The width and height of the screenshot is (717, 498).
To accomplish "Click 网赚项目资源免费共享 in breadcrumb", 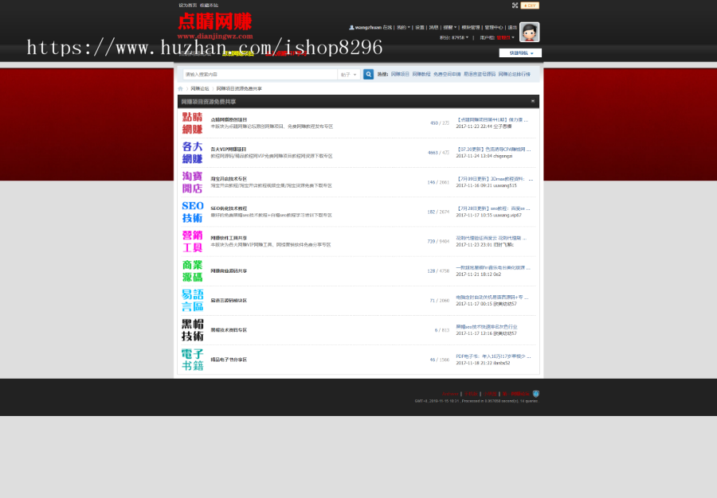I will (x=239, y=88).
